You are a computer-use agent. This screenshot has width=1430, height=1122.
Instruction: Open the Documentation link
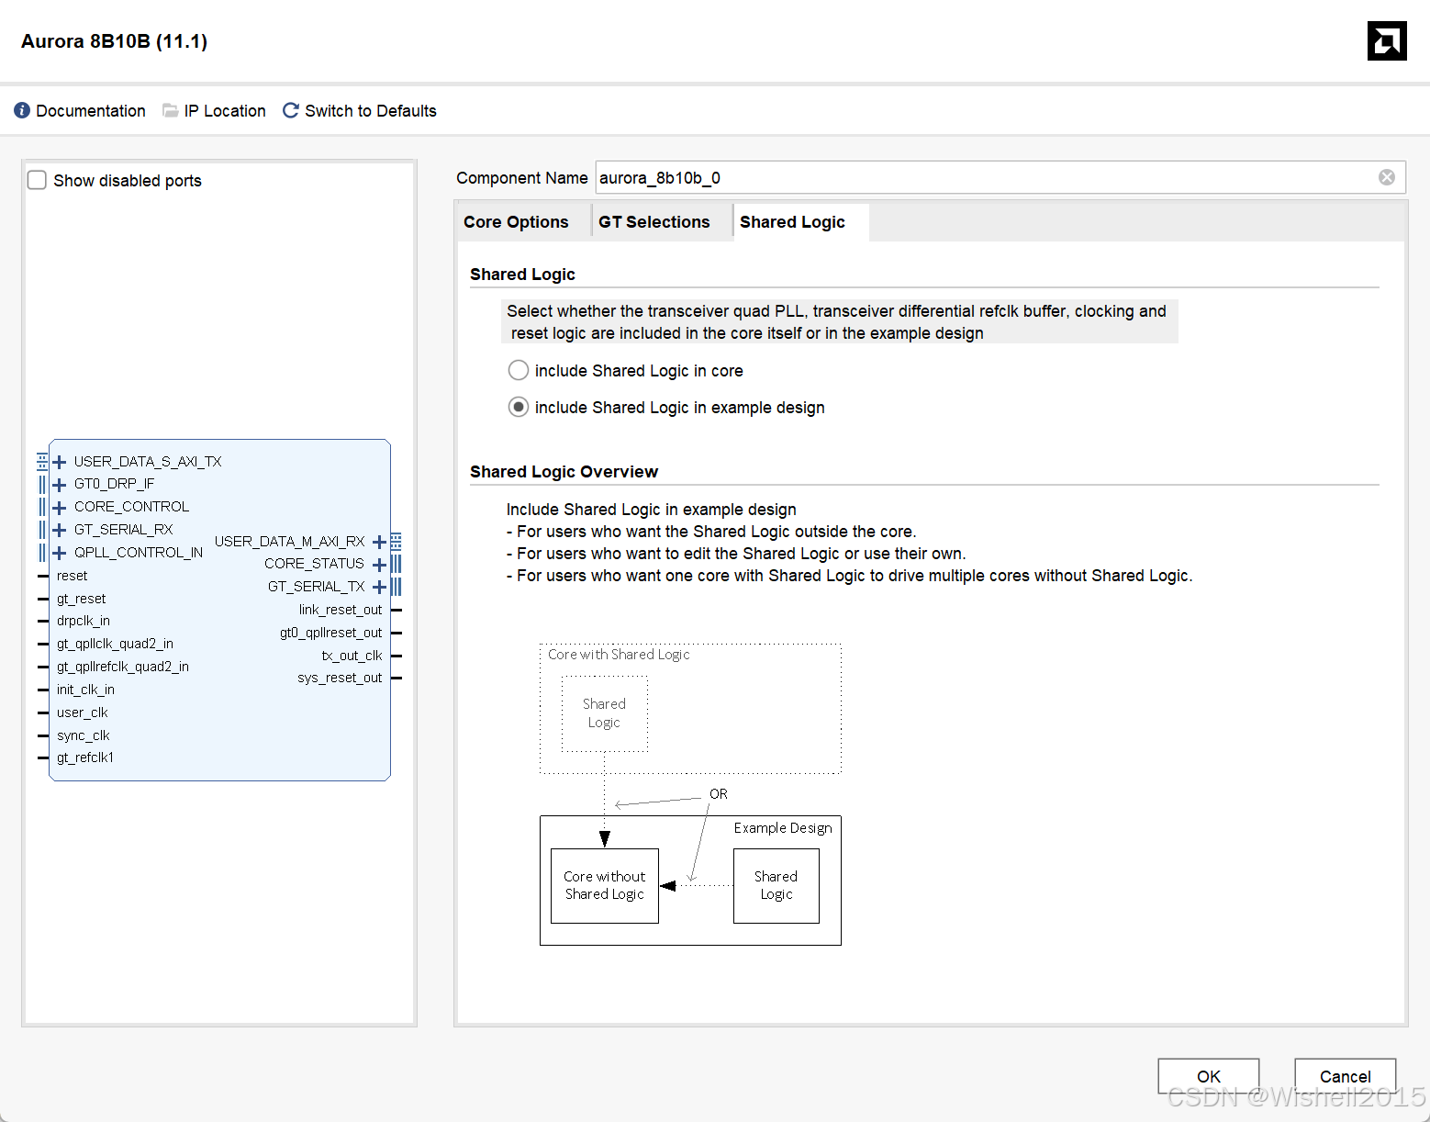(x=91, y=111)
